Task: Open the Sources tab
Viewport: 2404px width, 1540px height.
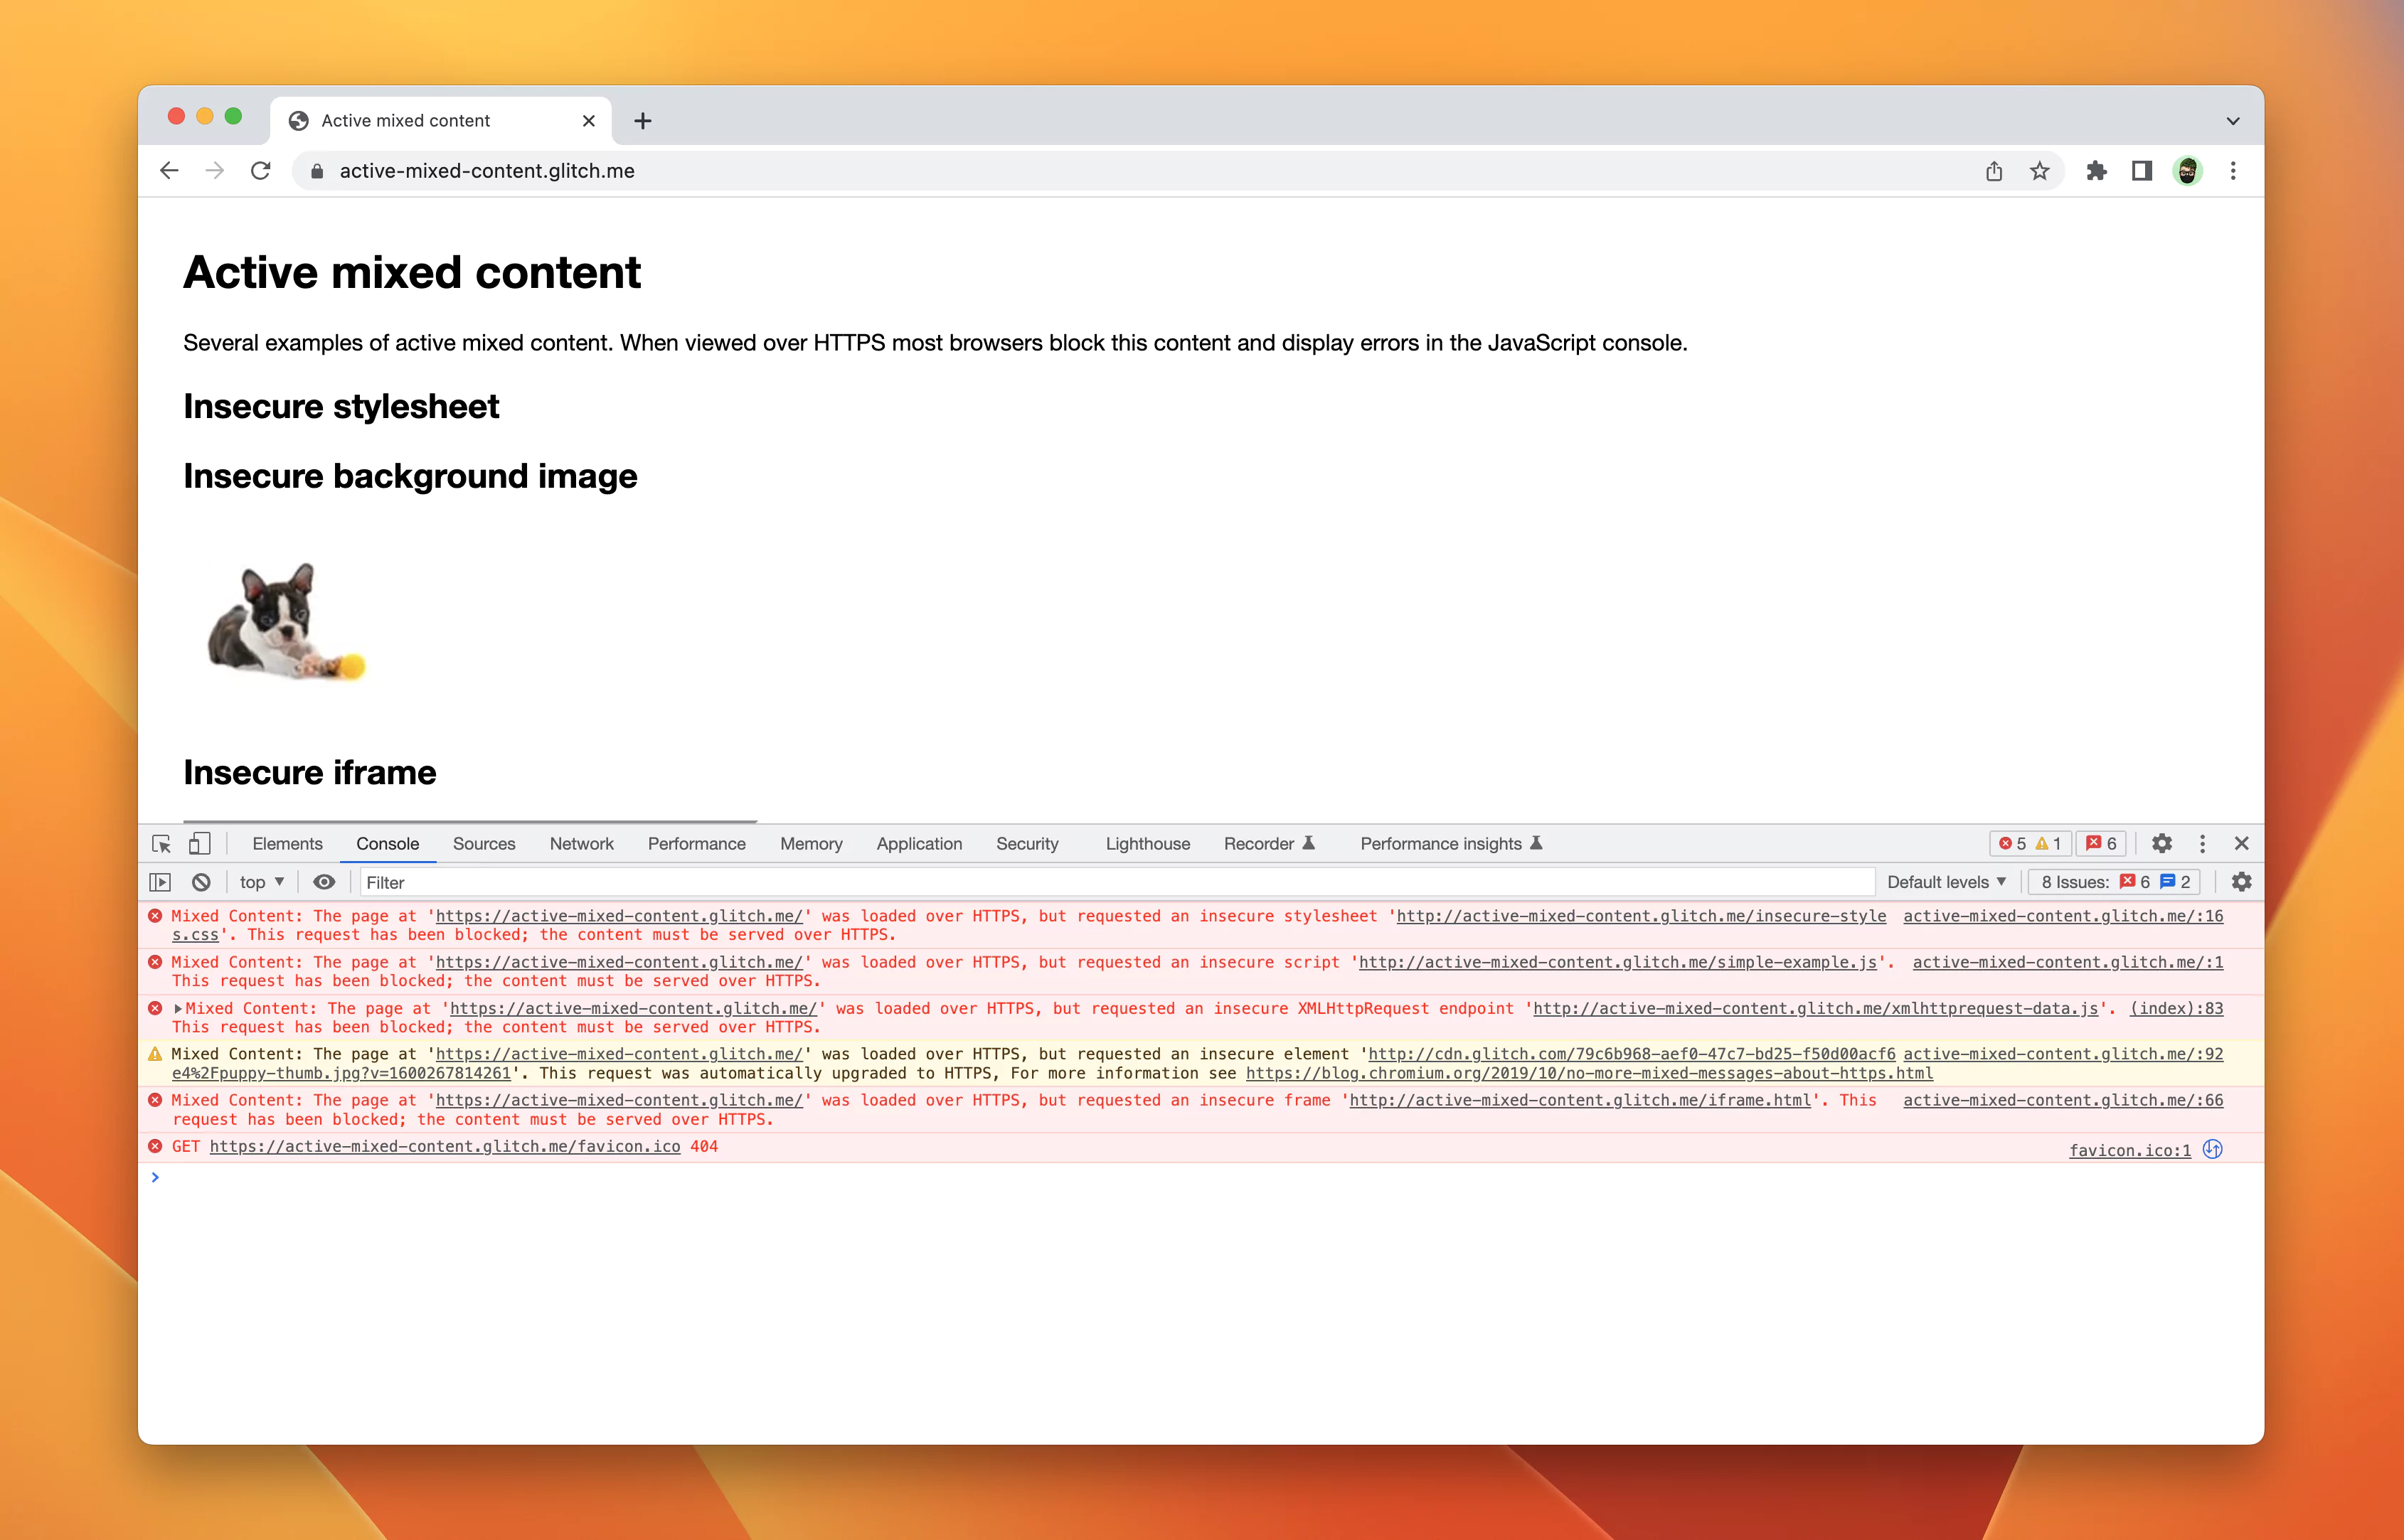Action: [483, 844]
